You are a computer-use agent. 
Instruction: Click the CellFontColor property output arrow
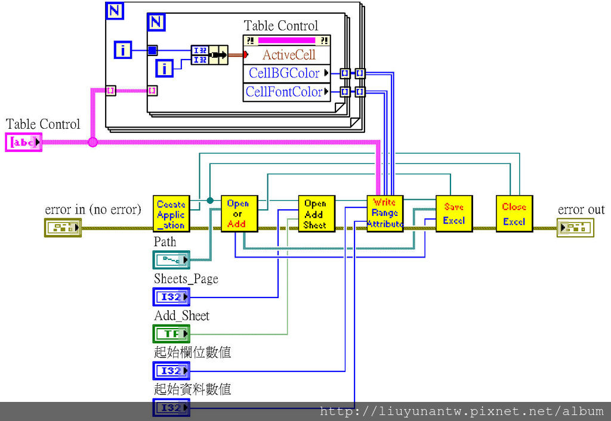(x=326, y=92)
